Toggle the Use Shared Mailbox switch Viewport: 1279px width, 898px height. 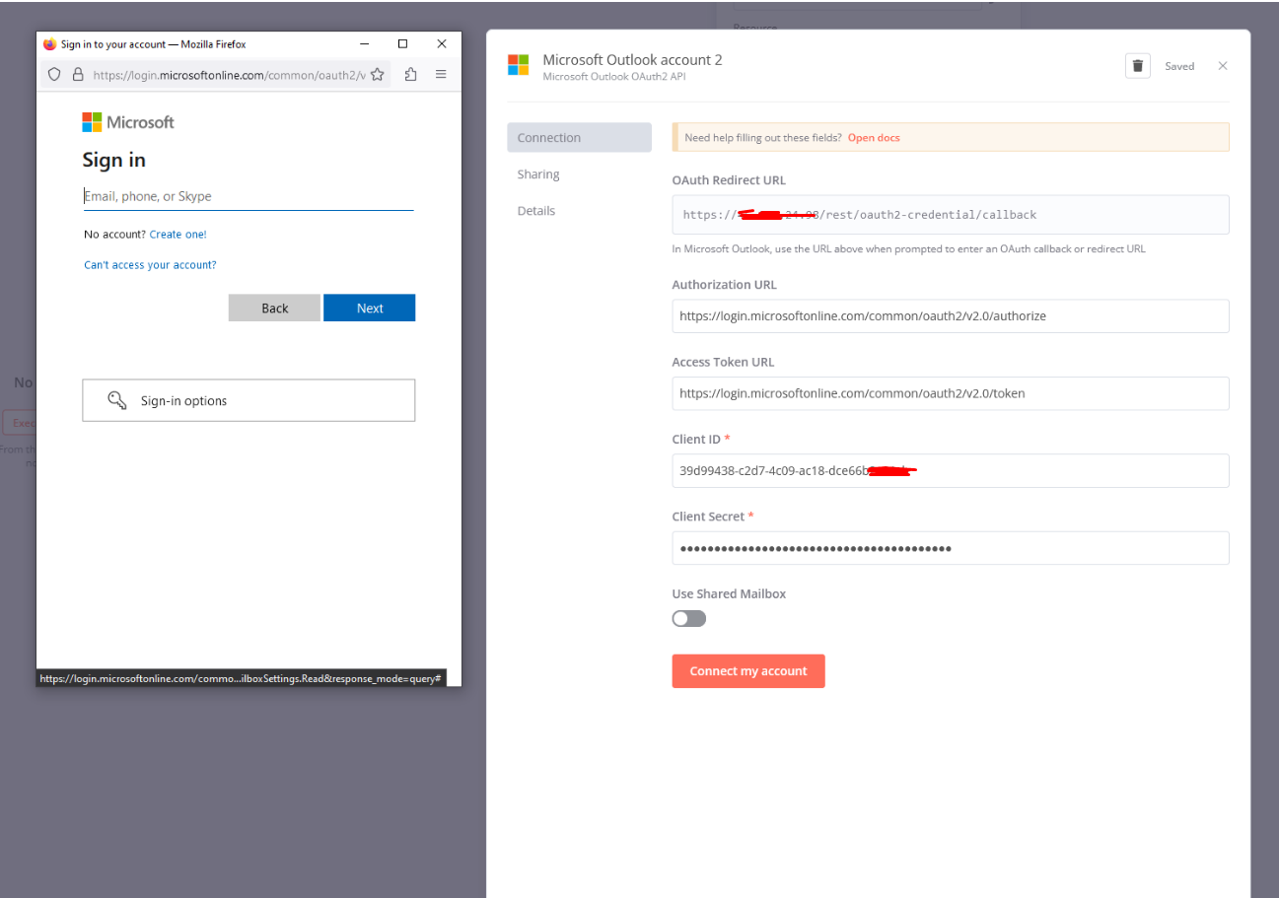(x=689, y=619)
